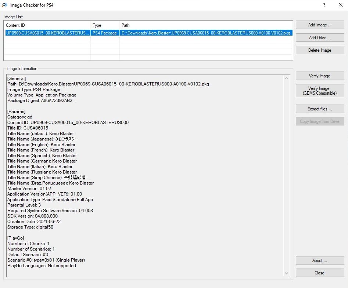Click the Image Type: PS4 Package line

tap(34, 90)
